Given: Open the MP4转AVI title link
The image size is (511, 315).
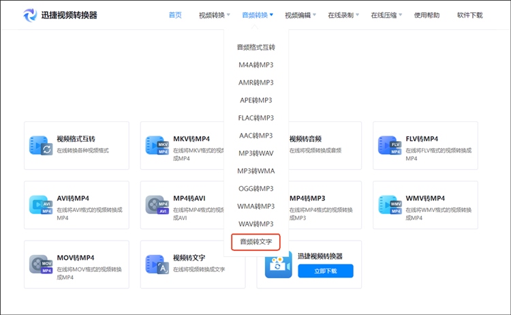Looking at the screenshot, I should pyautogui.click(x=189, y=198).
